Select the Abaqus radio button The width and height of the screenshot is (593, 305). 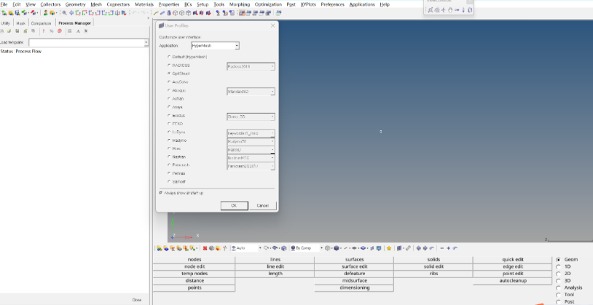click(x=170, y=90)
